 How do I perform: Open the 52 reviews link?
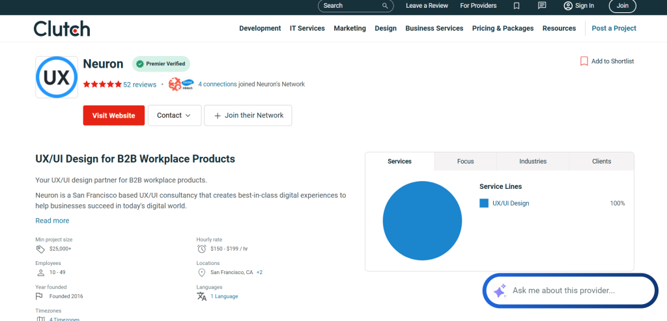click(x=139, y=85)
